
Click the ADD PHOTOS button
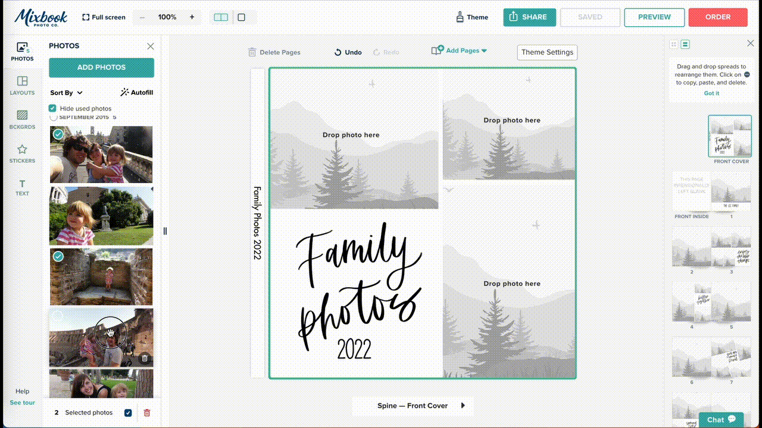point(101,68)
